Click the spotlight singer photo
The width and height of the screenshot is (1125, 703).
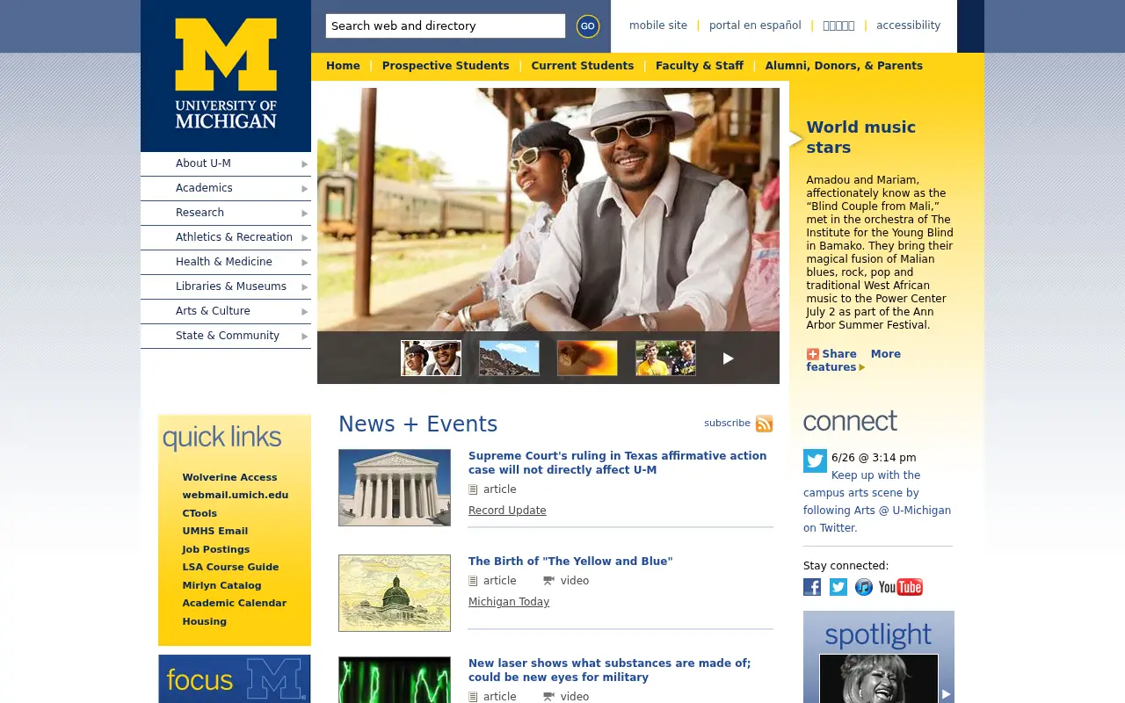pos(879,678)
